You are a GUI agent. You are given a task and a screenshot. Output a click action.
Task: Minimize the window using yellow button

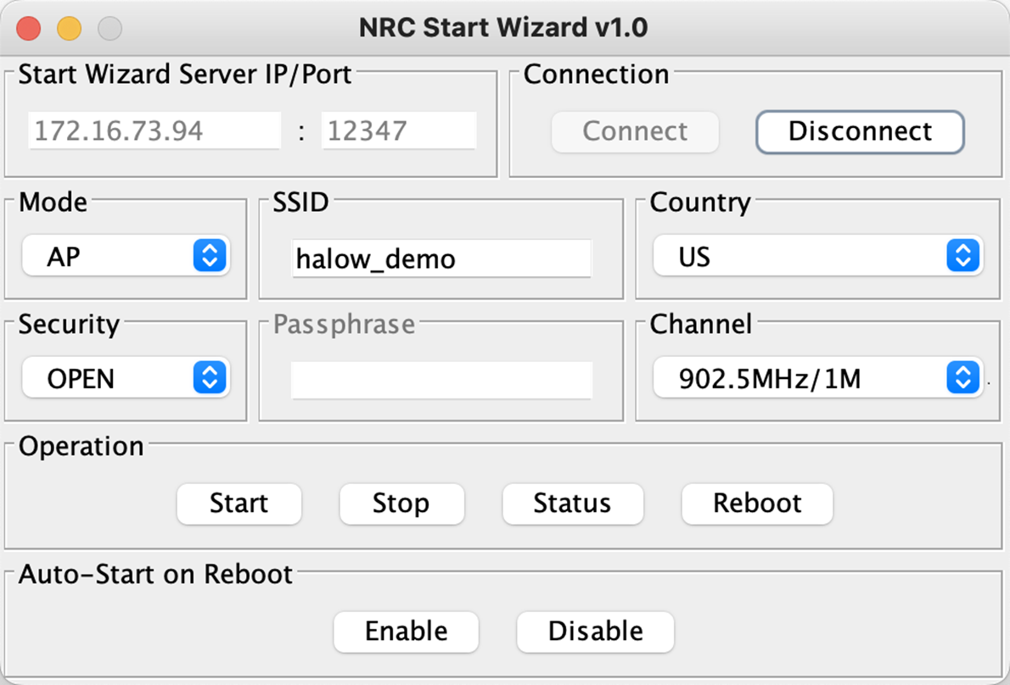[x=69, y=28]
